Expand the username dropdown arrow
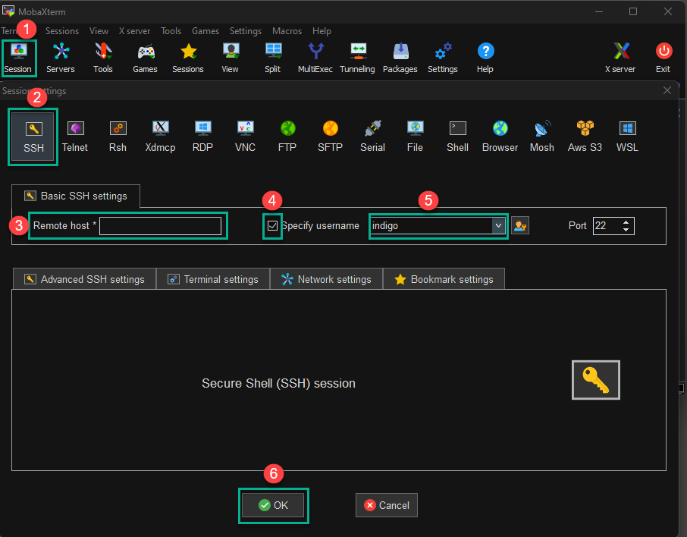 click(498, 226)
